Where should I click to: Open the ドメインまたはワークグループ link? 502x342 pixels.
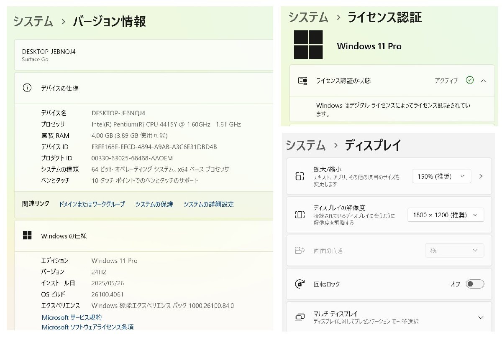coord(92,204)
